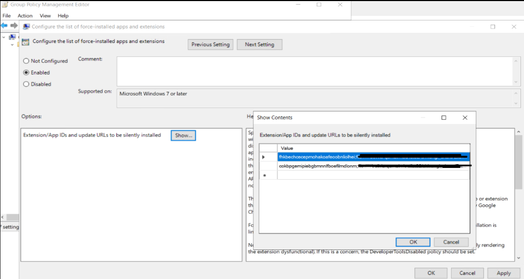
Task: Click the Help pane vertical scrollbar thumb
Action: tap(519, 163)
